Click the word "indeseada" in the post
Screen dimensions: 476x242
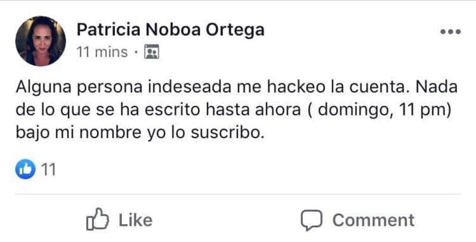[x=190, y=87]
